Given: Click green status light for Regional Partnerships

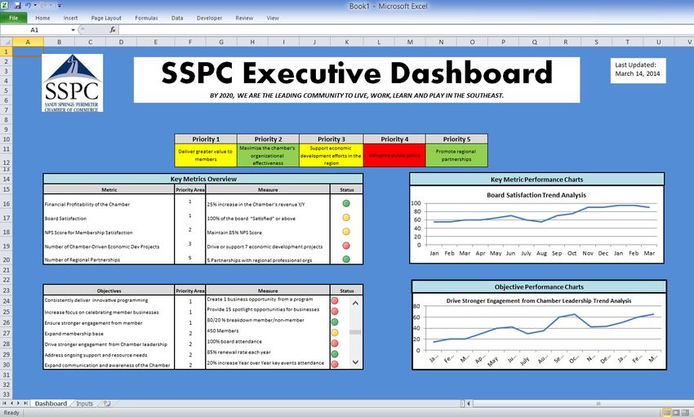Looking at the screenshot, I should coord(346,260).
